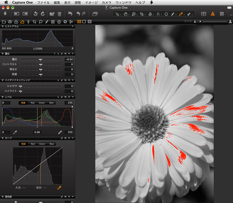
Task: Click the サイズ thumbnail size slider
Action: (x=212, y=22)
